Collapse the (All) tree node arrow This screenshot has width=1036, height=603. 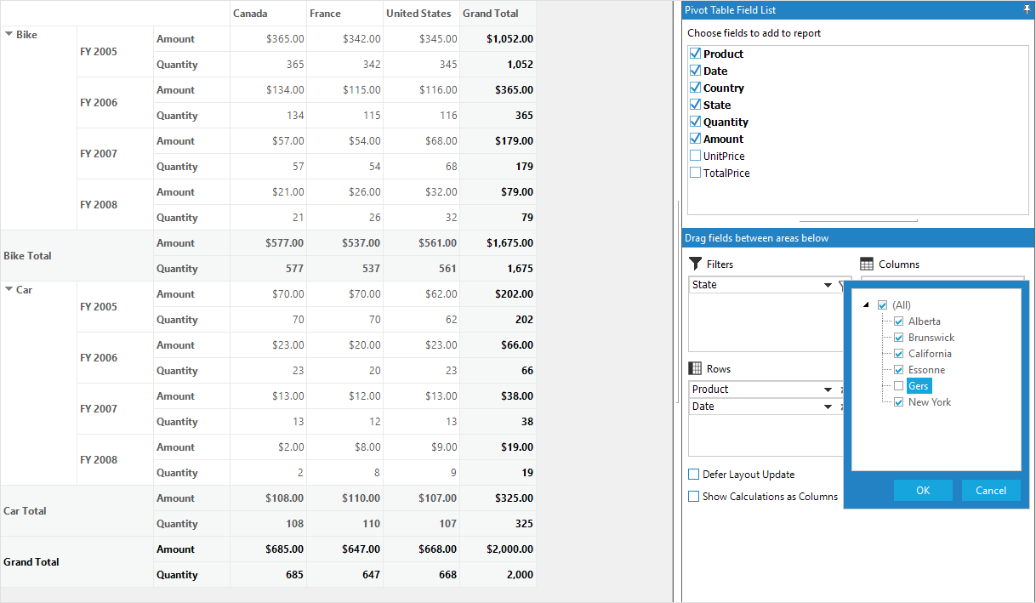[866, 305]
